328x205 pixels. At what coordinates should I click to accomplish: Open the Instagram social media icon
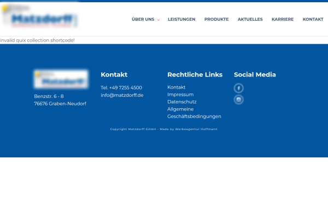click(x=238, y=99)
